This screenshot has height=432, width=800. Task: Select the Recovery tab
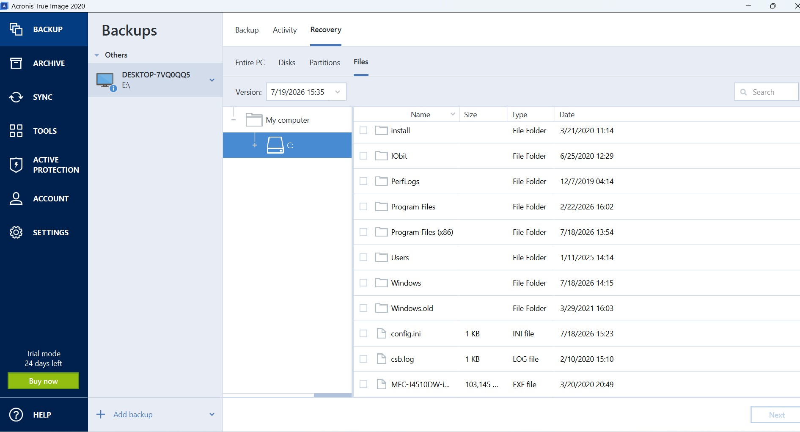tap(326, 30)
